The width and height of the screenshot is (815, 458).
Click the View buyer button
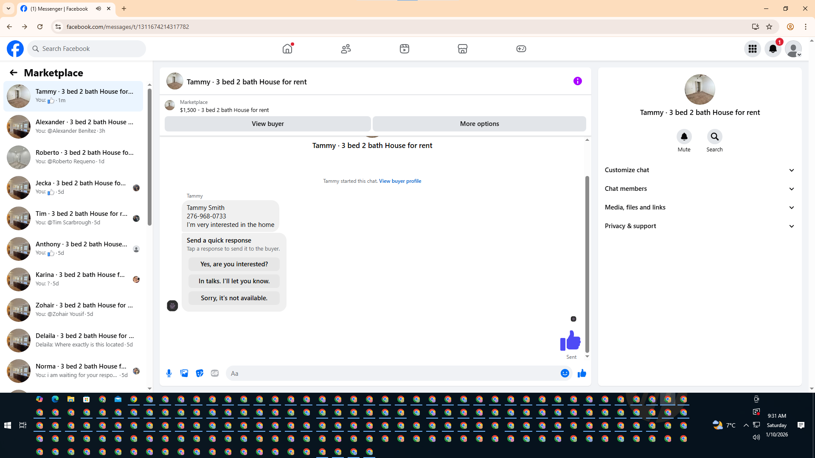(x=267, y=124)
